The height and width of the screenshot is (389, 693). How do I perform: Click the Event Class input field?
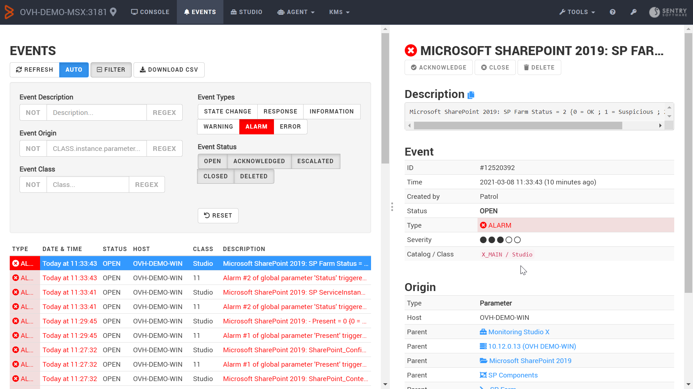point(88,184)
